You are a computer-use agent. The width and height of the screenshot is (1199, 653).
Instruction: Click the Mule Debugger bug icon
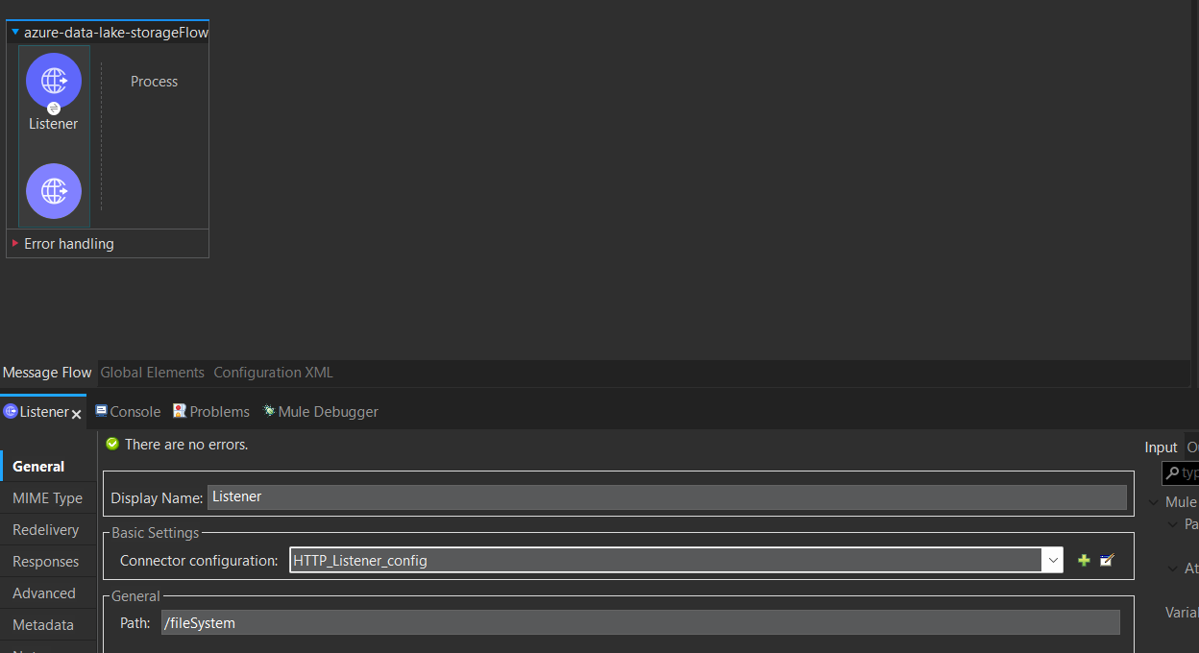click(x=268, y=411)
